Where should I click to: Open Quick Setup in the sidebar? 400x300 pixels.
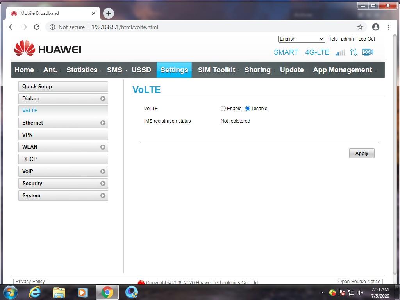click(63, 86)
